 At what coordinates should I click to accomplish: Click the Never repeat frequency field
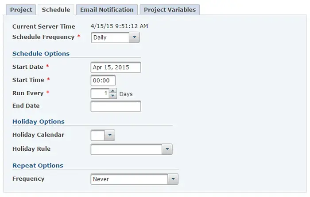click(x=129, y=179)
